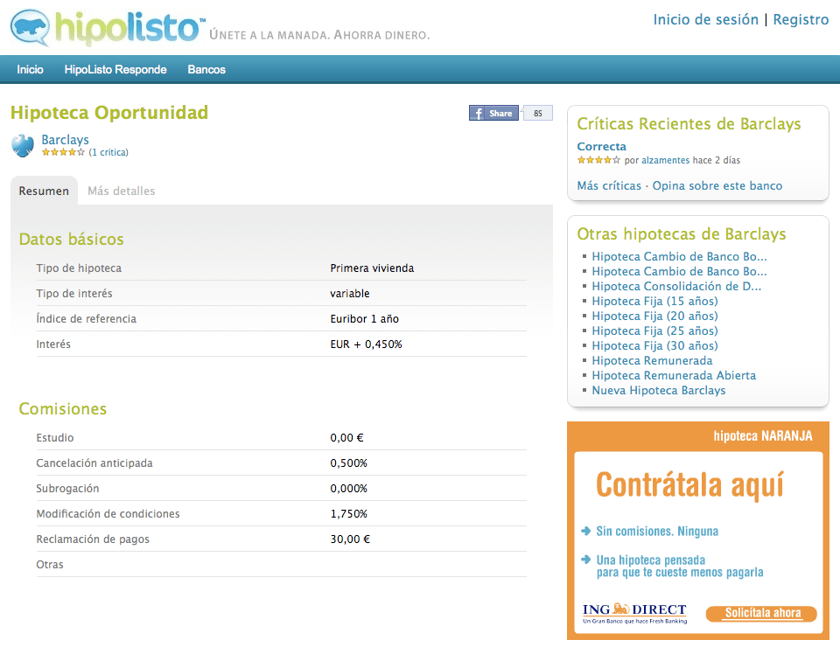Click the Críticas Recientes de Barclays heading
Image resolution: width=840 pixels, height=647 pixels.
click(x=689, y=124)
